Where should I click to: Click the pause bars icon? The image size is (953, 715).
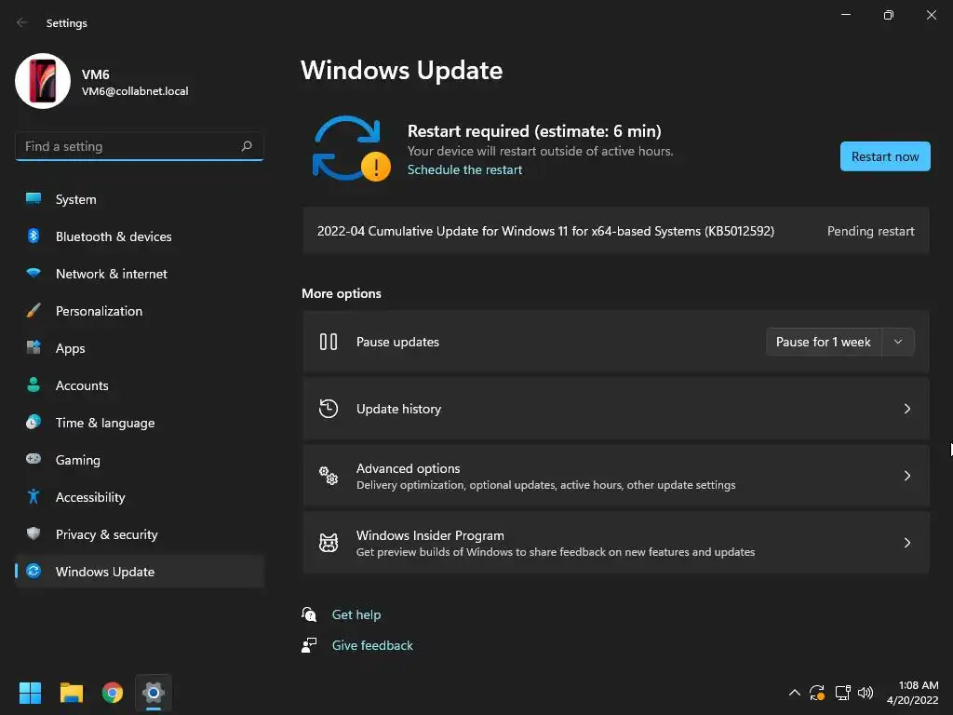click(x=329, y=342)
